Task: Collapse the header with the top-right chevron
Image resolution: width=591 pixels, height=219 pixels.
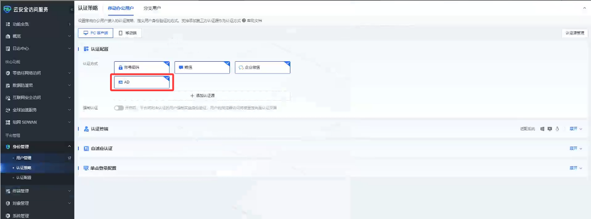Action: click(x=584, y=8)
